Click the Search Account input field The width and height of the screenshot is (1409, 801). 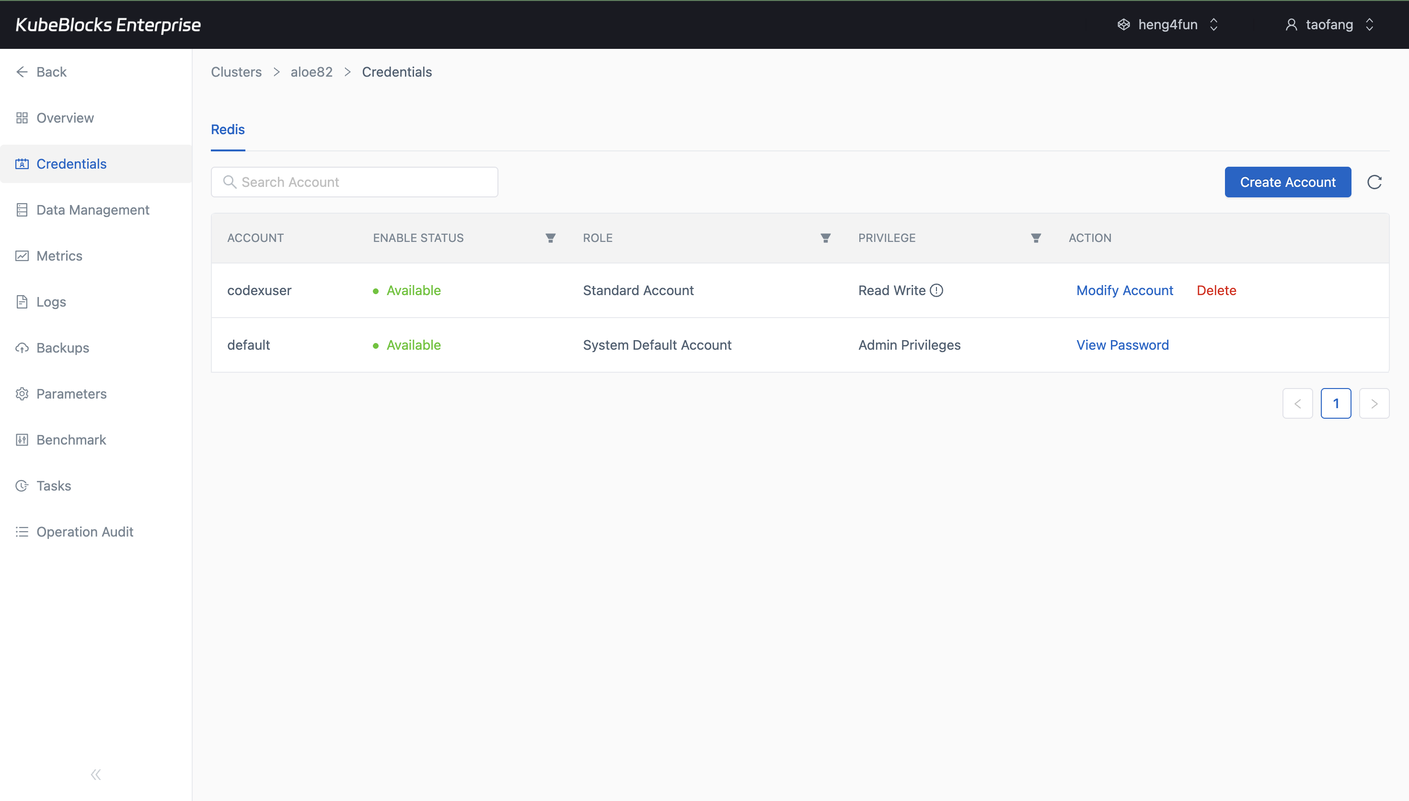click(x=354, y=182)
